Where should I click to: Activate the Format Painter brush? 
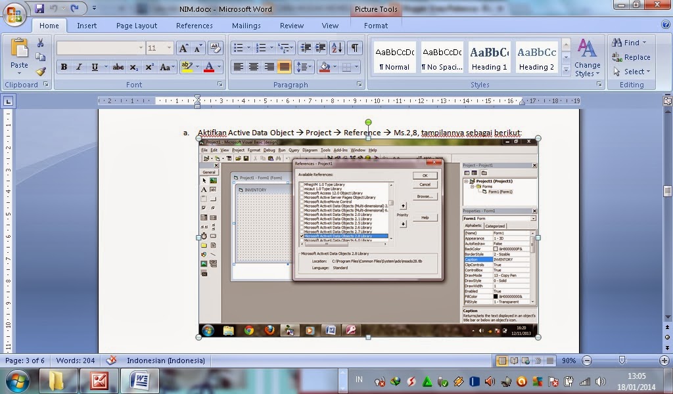point(40,71)
